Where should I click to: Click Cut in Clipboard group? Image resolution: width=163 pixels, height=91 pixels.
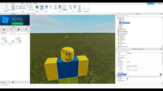tap(6, 8)
